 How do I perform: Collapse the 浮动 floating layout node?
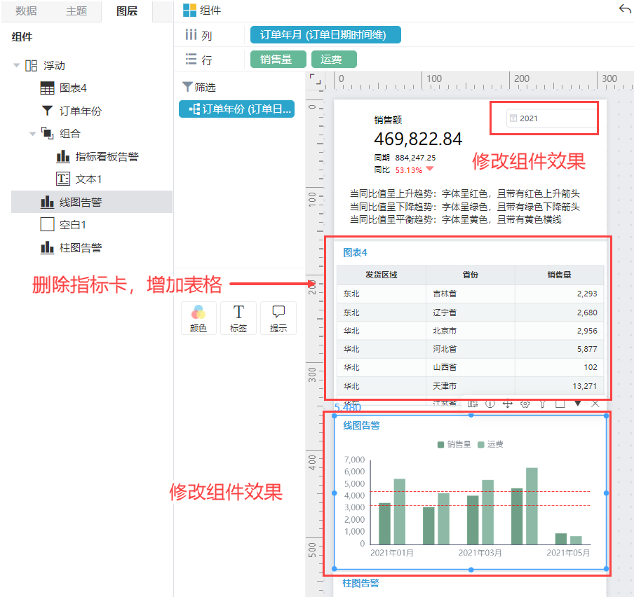pos(17,65)
